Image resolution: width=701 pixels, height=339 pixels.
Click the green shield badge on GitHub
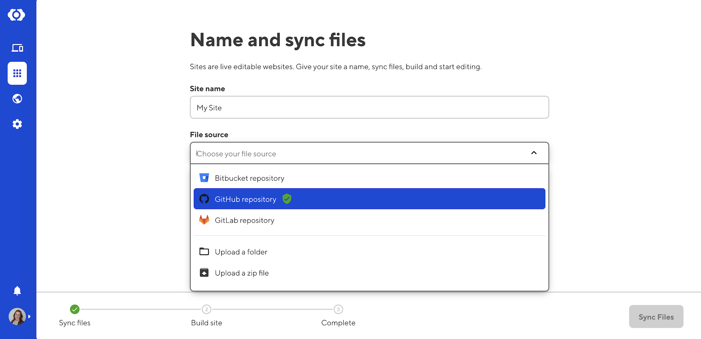[x=287, y=199]
